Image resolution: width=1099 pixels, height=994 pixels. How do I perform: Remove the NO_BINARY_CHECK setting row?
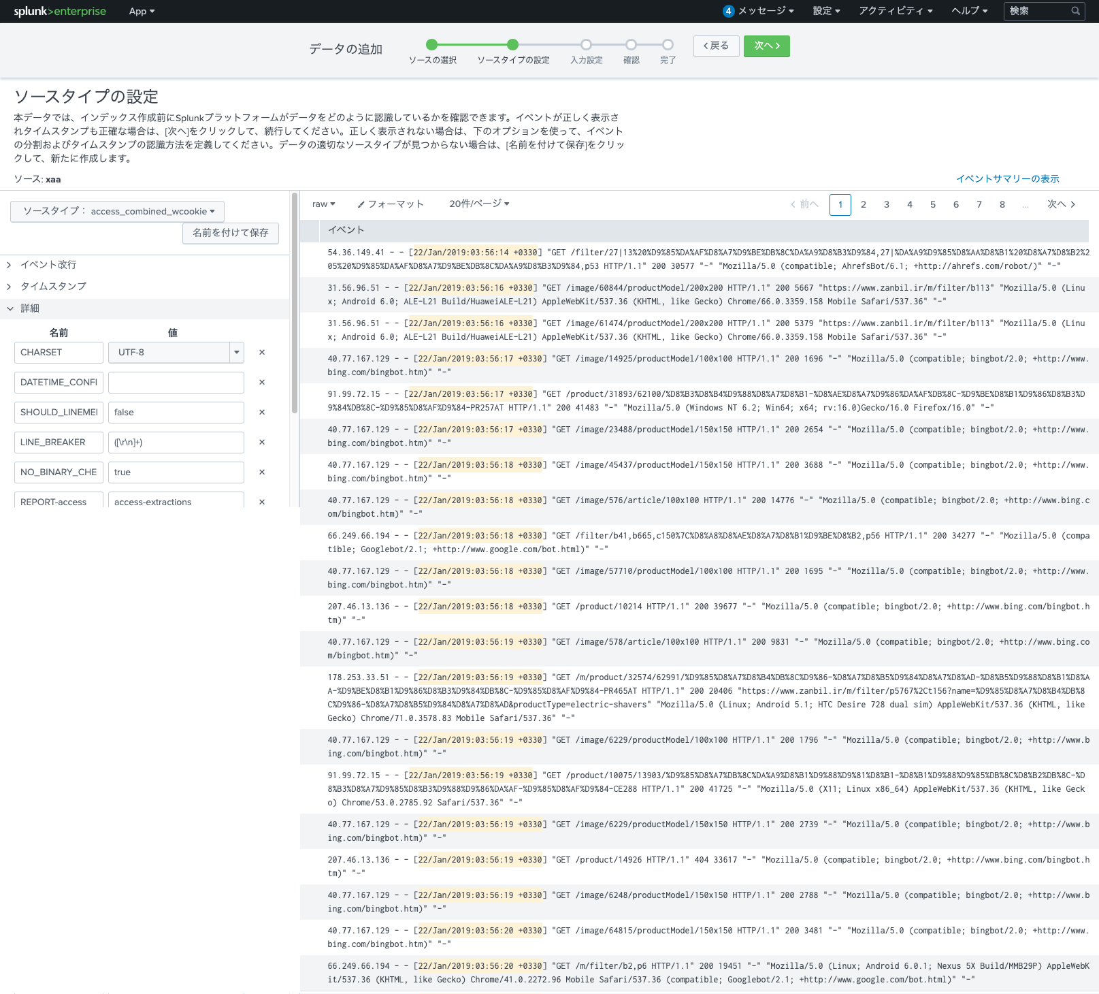coord(262,472)
